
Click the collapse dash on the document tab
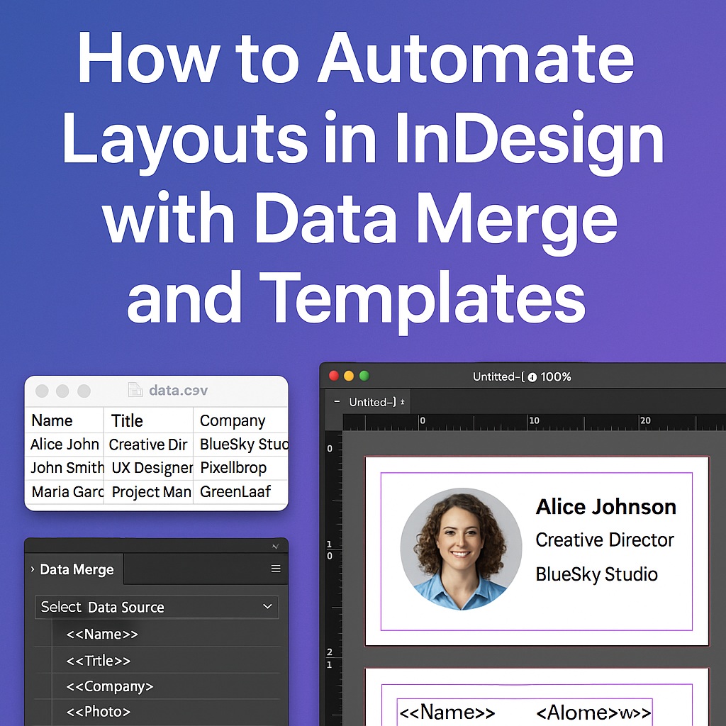(x=336, y=401)
